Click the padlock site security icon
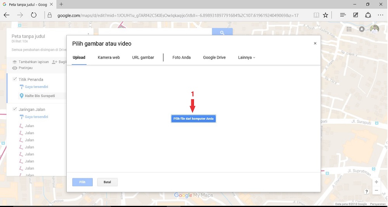This screenshot has width=388, height=207. (x=50, y=15)
